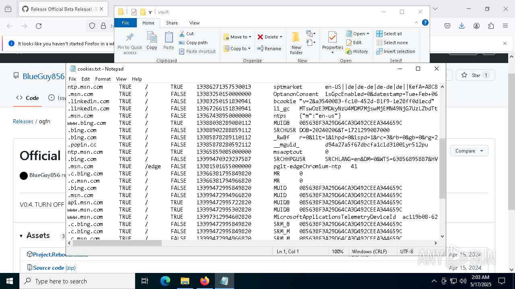This screenshot has height=289, width=515.
Task: Star the GitHub repository
Action: click(x=475, y=75)
